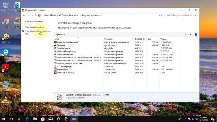The height and width of the screenshot is (122, 217).
Task: Open the recent locations dropdown arrow
Action: click(32, 15)
